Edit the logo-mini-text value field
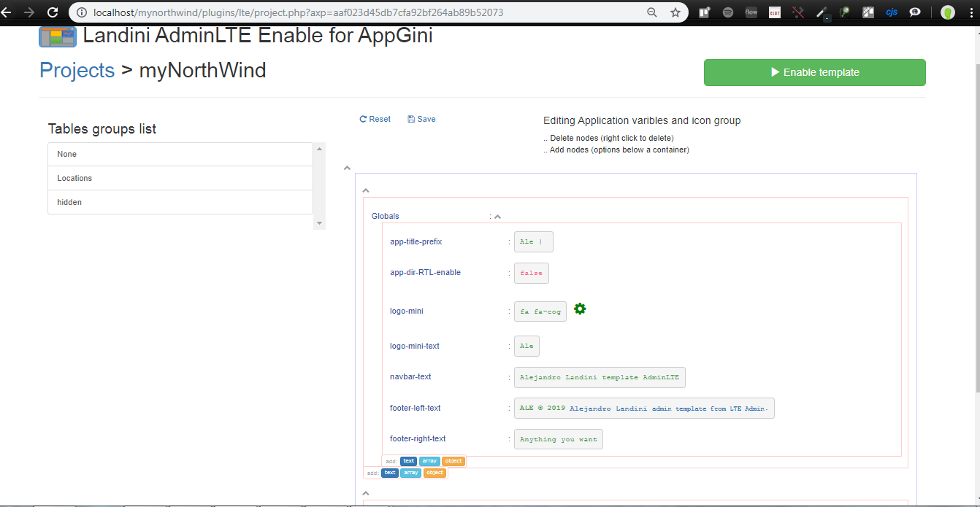Image resolution: width=980 pixels, height=507 pixels. tap(527, 347)
